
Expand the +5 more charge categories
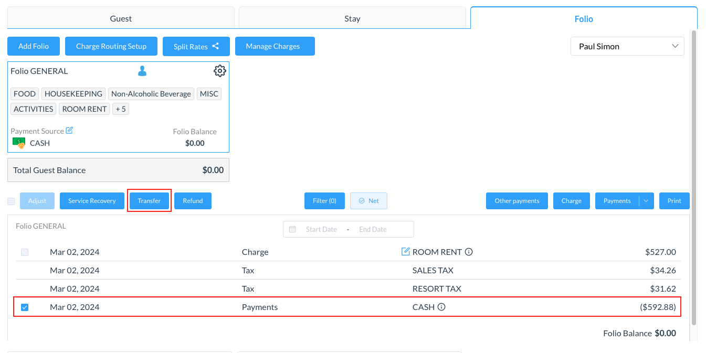pos(121,109)
